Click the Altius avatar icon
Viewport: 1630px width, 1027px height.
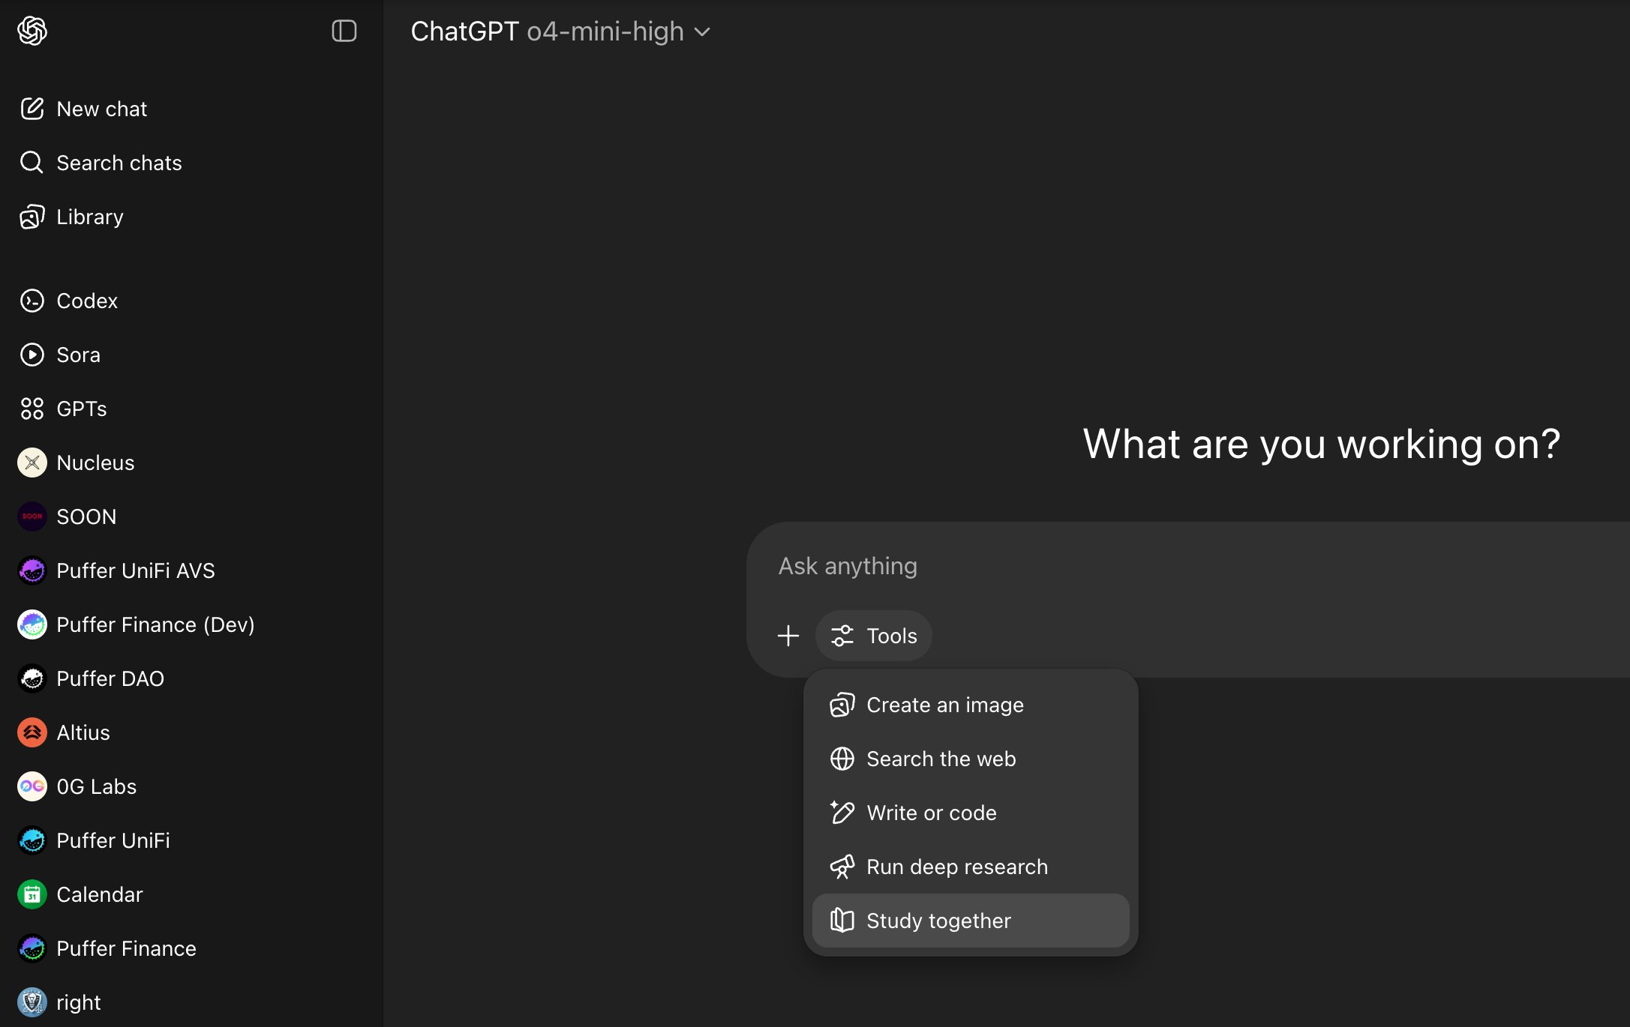click(32, 732)
